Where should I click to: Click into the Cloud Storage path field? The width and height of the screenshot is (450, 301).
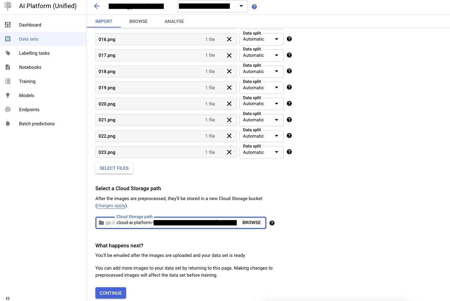177,223
